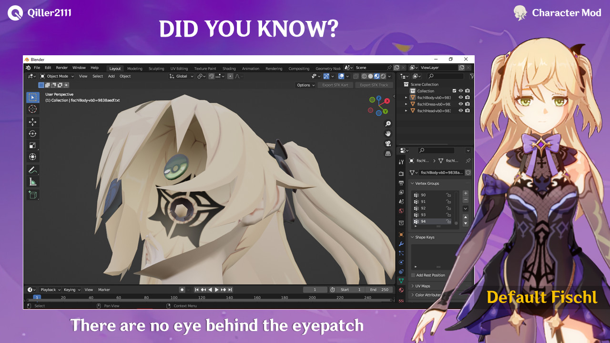This screenshot has width=610, height=343.
Task: Click the current frame field showing 1
Action: 315,290
